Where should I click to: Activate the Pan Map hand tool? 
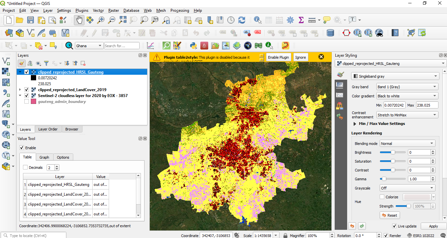tap(79, 20)
